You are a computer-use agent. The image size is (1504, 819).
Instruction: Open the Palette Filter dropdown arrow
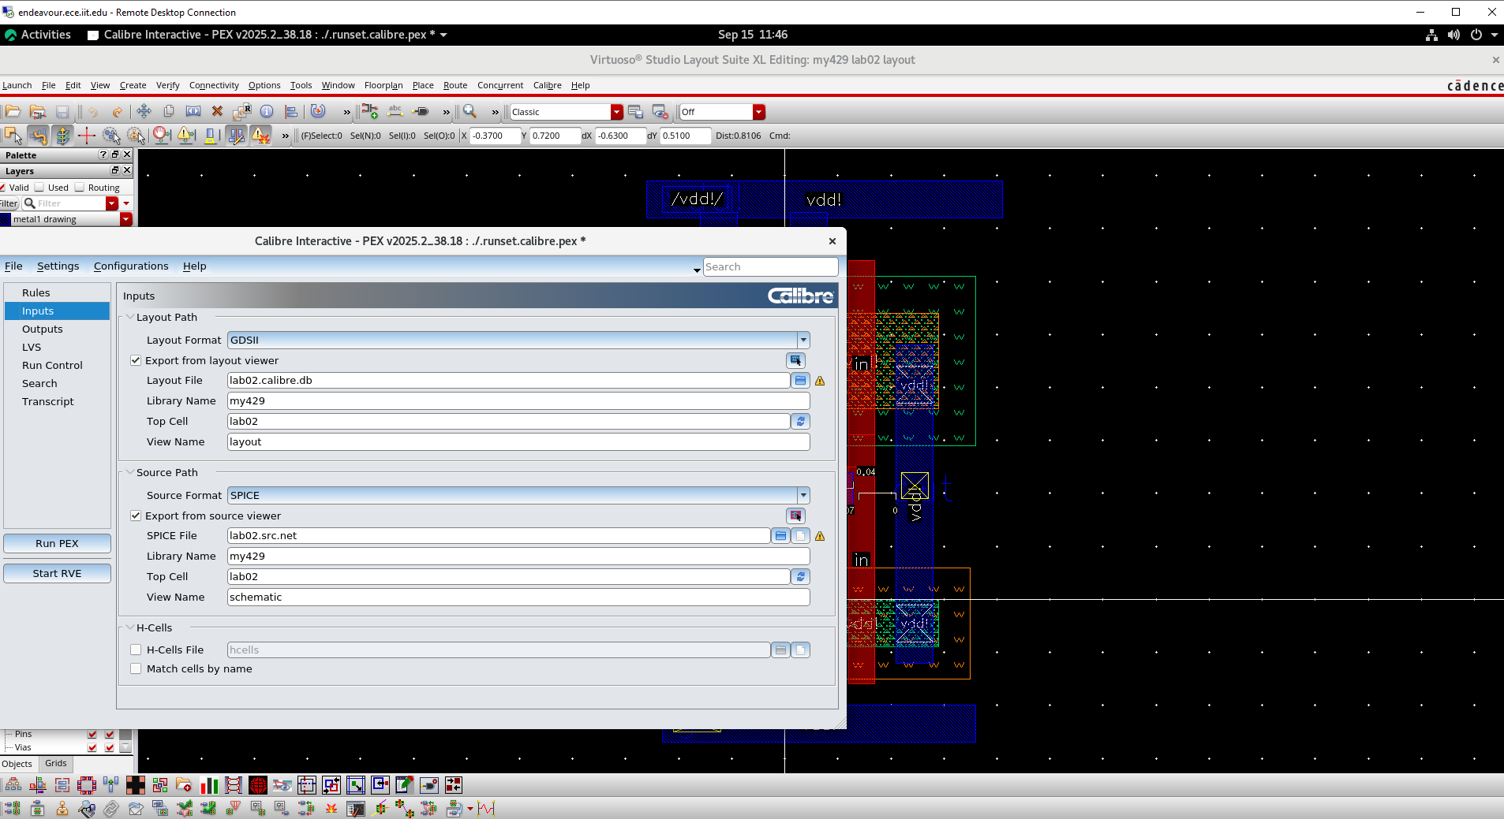[112, 203]
